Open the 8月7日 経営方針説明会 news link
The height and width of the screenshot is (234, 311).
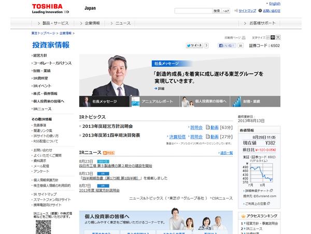tap(100, 191)
